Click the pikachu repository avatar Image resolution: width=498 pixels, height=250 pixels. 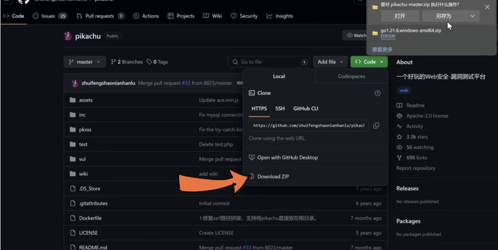68,36
